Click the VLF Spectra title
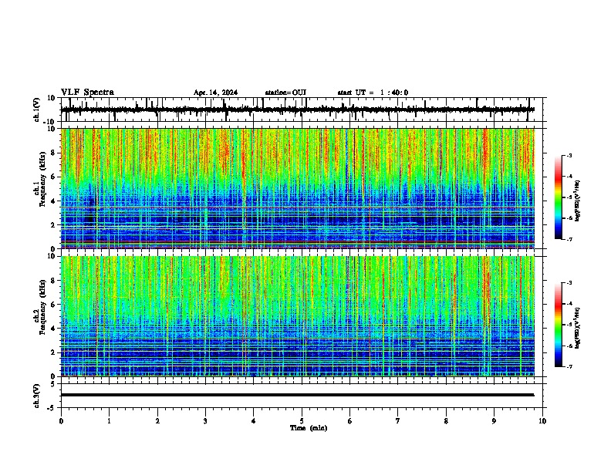The height and width of the screenshot is (472, 611). pos(87,92)
